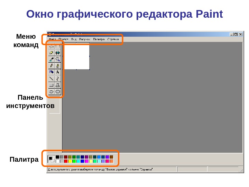This screenshot has height=187, width=249.
Task: Click the foreground/background color indicator box
Action: pos(51,159)
